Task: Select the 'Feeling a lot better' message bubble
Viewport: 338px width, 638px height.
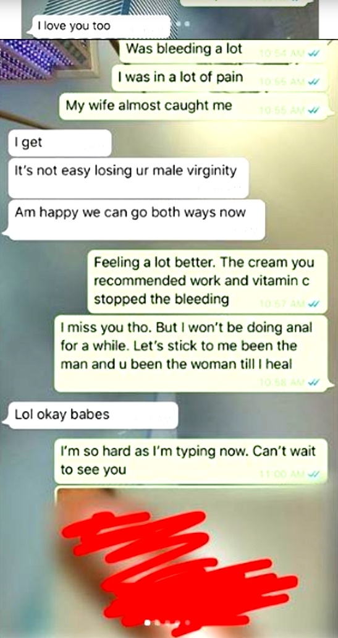Action: click(x=208, y=281)
